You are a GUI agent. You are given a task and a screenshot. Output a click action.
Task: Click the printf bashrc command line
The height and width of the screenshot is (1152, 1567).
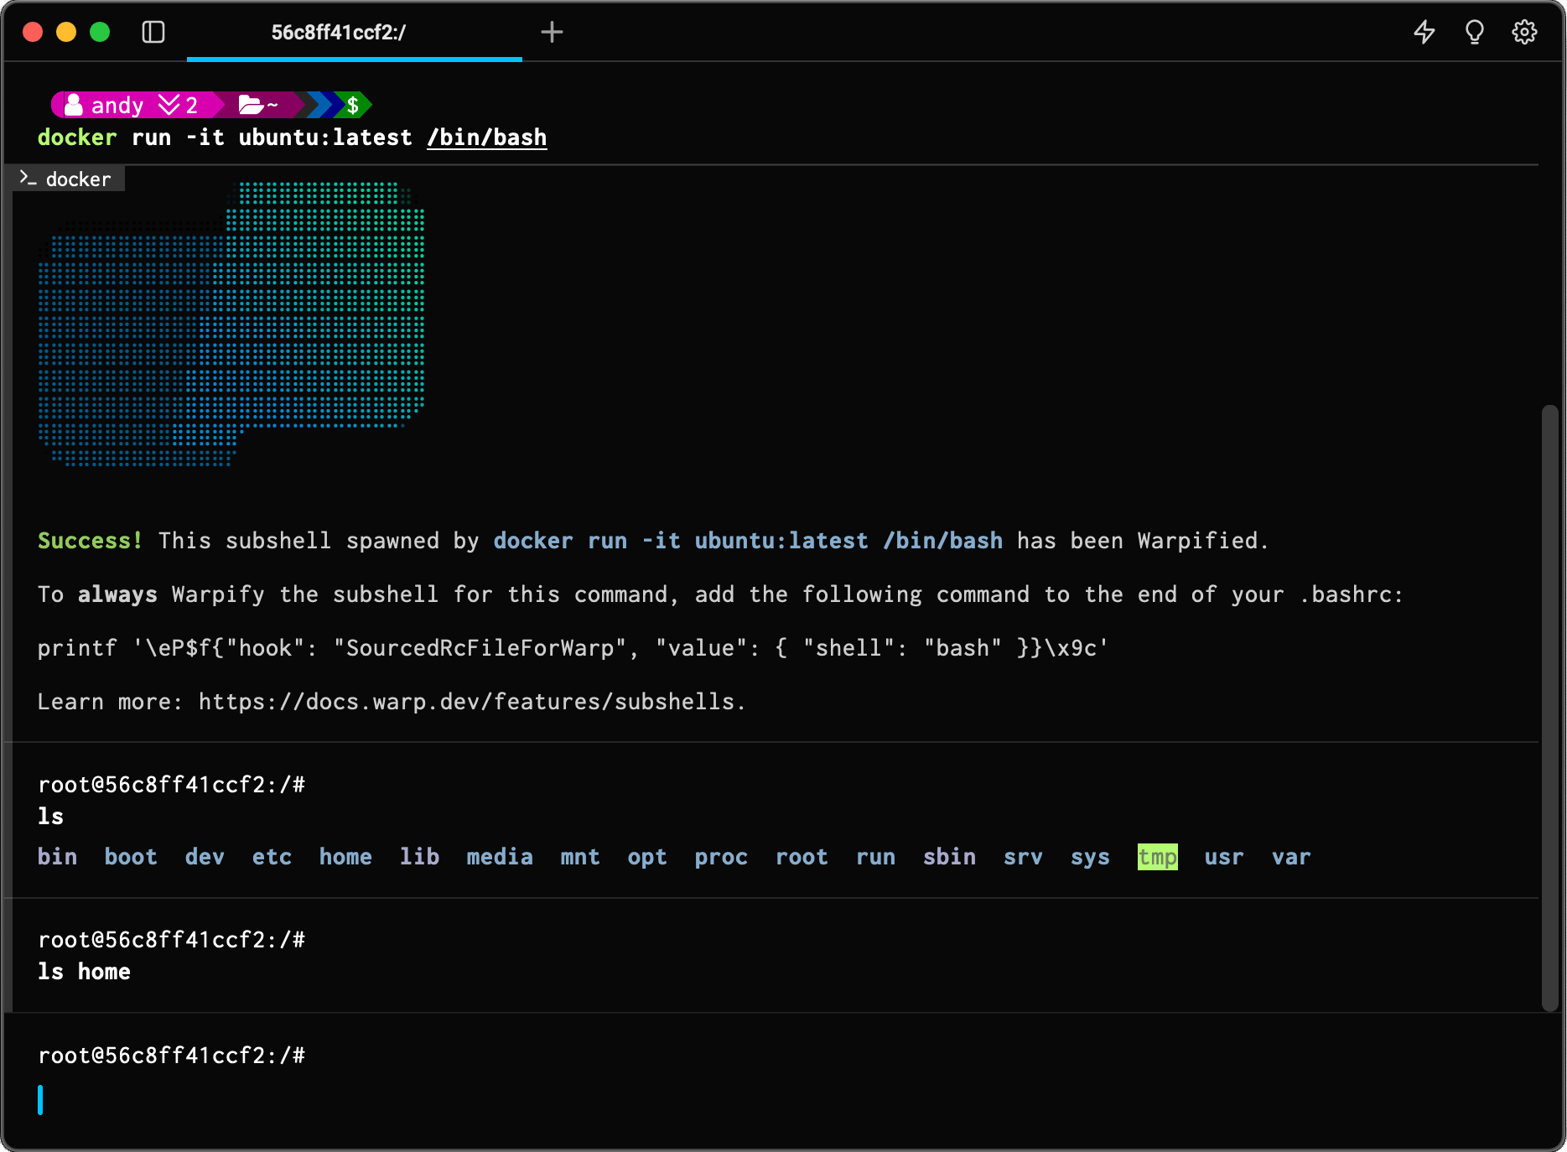572,648
